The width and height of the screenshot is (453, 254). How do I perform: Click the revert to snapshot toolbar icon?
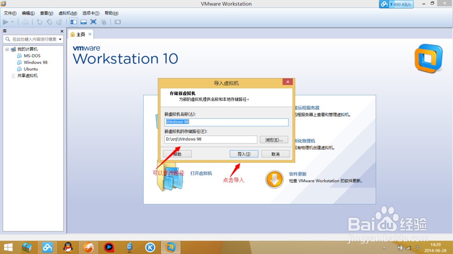point(49,22)
